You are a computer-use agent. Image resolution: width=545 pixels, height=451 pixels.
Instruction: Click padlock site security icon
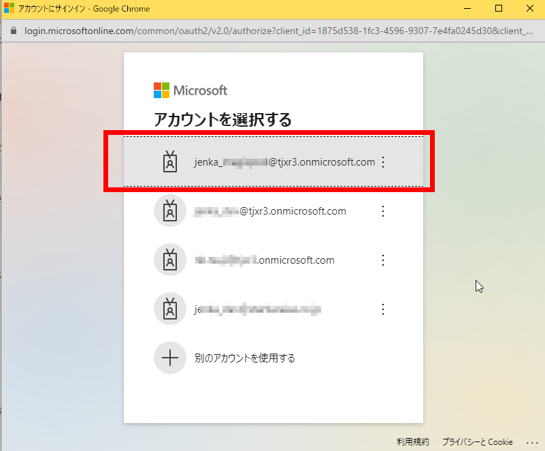(x=14, y=31)
